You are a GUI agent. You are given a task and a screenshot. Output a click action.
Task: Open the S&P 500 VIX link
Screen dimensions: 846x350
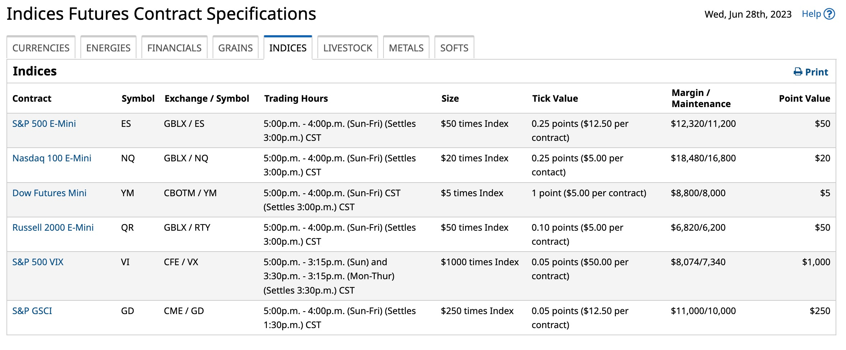point(38,262)
